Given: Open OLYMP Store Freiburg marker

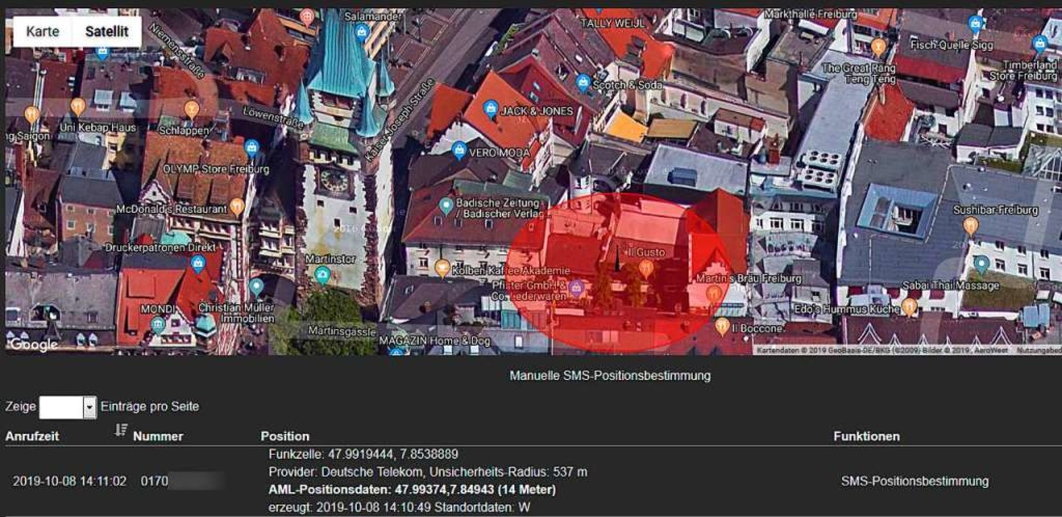Looking at the screenshot, I should pyautogui.click(x=251, y=149).
